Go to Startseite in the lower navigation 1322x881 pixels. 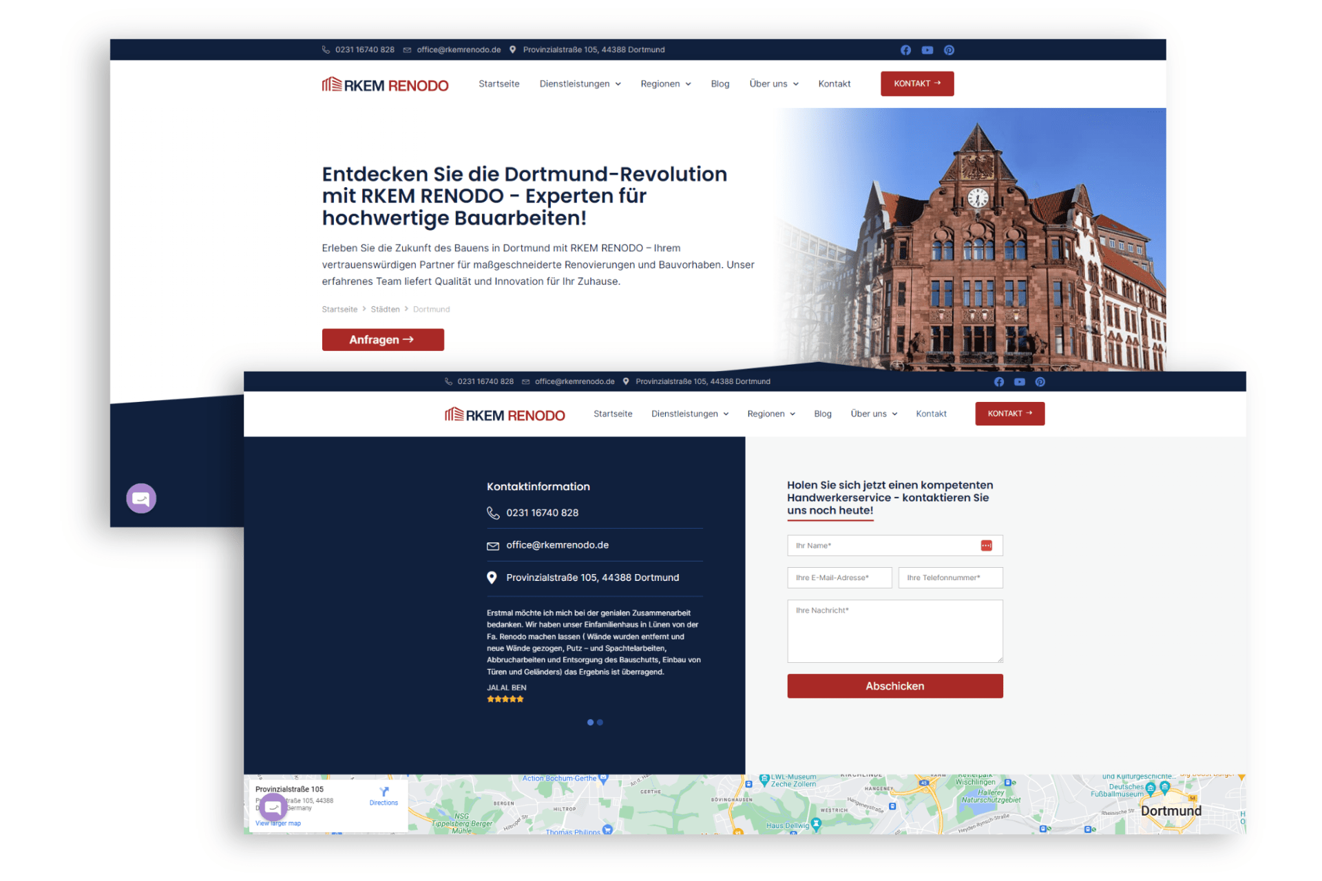(x=613, y=414)
